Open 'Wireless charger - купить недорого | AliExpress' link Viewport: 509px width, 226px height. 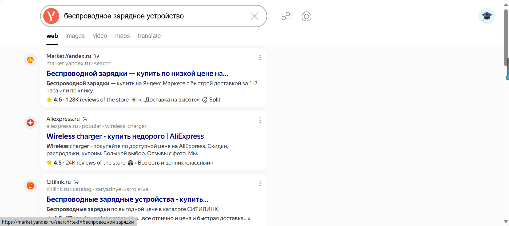pos(125,136)
